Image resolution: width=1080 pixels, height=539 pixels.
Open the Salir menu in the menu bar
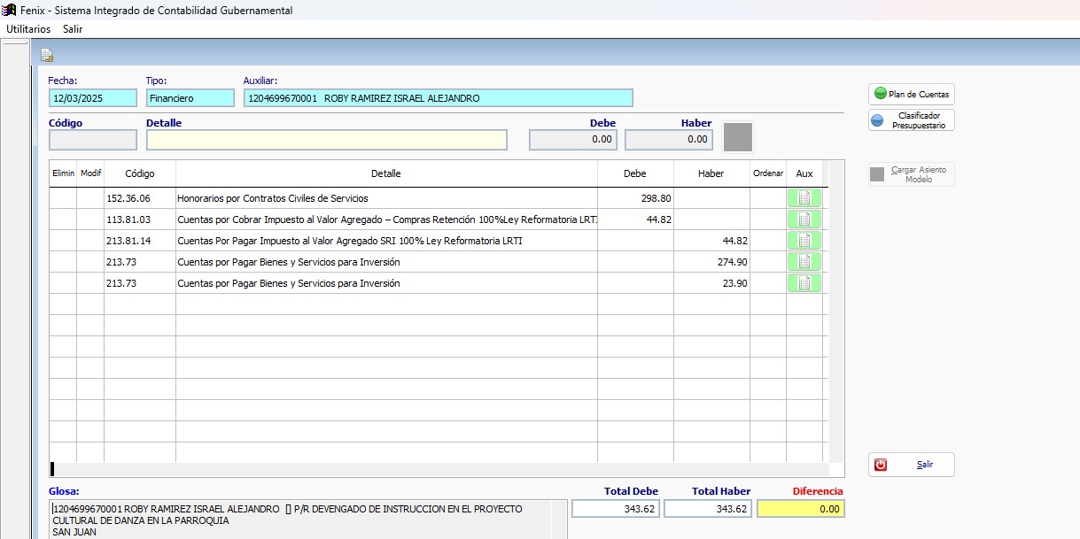pos(73,29)
